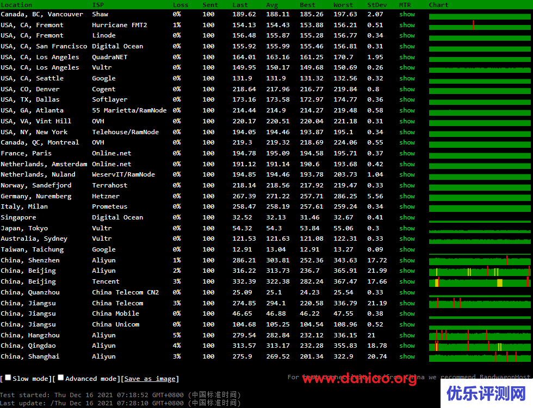This screenshot has width=533, height=408.
Task: Select the 'Last update' timestamp line
Action: tap(120, 403)
